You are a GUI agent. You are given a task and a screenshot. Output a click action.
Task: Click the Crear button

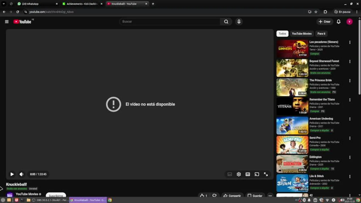pyautogui.click(x=325, y=22)
